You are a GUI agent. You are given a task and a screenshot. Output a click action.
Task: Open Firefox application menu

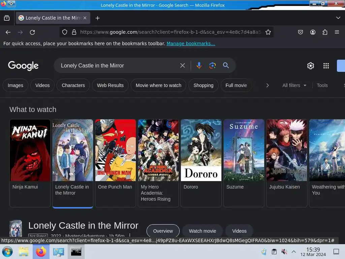(337, 32)
